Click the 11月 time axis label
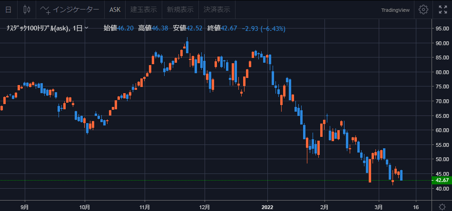The height and width of the screenshot is (211, 452). pyautogui.click(x=145, y=207)
